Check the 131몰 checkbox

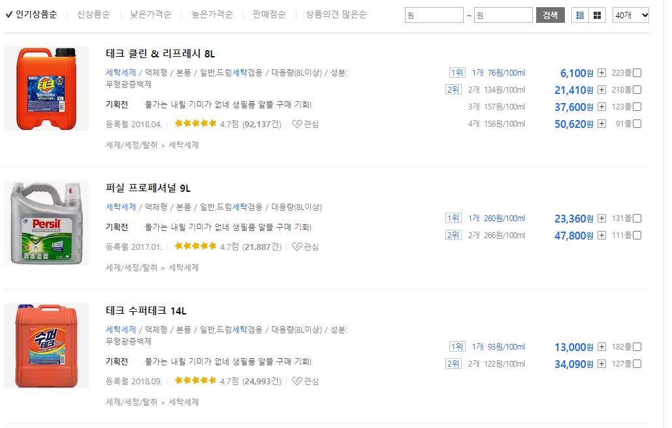coord(637,219)
